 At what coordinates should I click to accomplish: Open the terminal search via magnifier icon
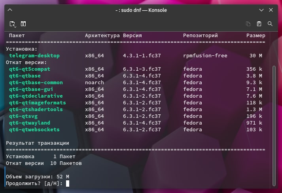(x=270, y=24)
